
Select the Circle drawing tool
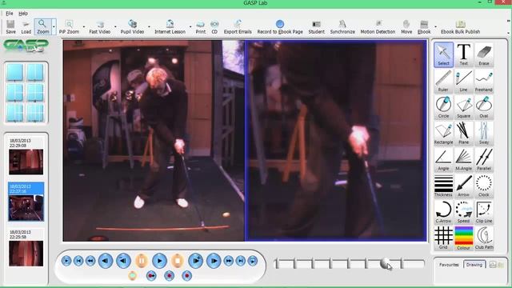[443, 107]
